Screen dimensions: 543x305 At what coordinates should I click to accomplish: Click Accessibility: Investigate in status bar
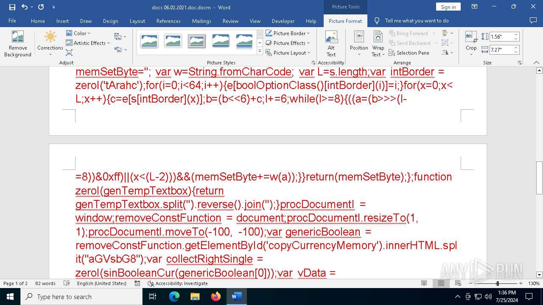click(x=178, y=283)
